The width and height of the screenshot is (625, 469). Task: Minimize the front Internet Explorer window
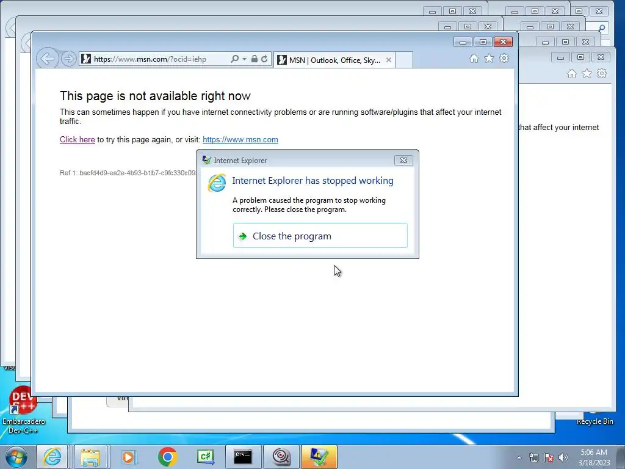click(463, 42)
